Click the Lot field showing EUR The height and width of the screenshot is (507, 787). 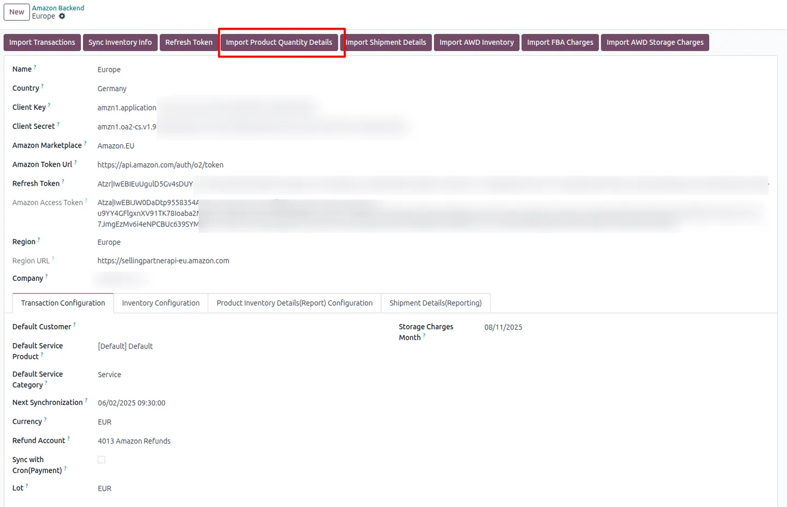click(104, 489)
